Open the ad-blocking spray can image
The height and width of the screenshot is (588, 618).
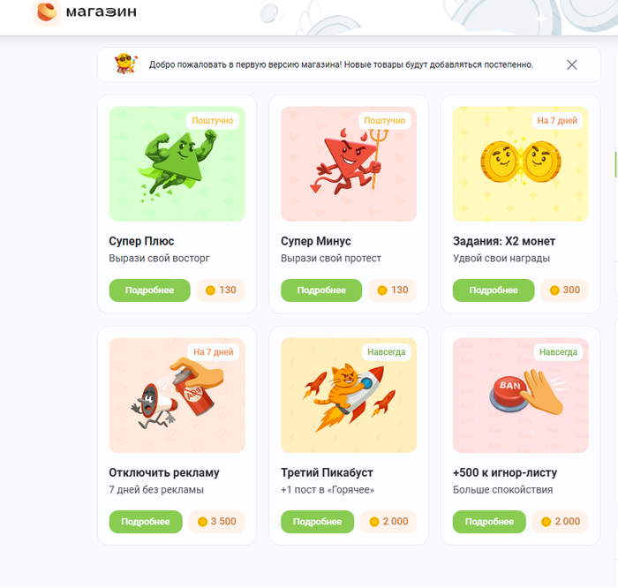[177, 395]
